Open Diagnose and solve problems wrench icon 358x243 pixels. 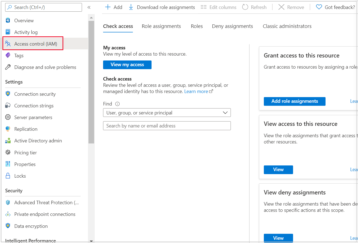pyautogui.click(x=8, y=67)
